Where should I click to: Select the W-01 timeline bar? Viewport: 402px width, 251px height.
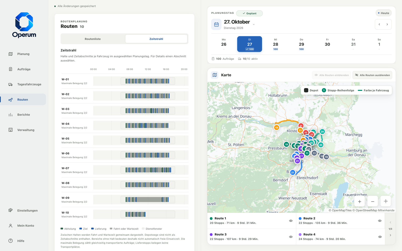tap(148, 81)
